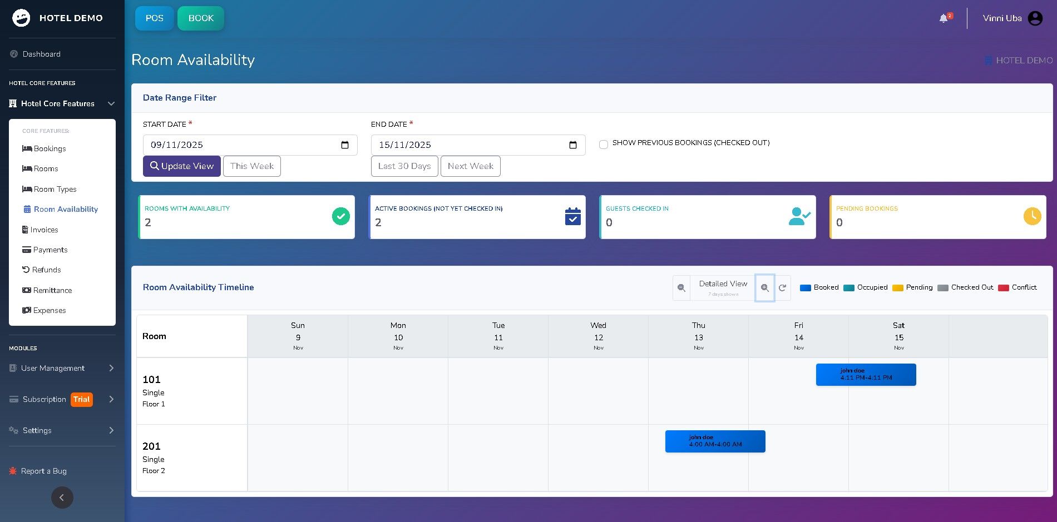1057x522 pixels.
Task: Click the Dashboard gauge icon
Action: 14,54
